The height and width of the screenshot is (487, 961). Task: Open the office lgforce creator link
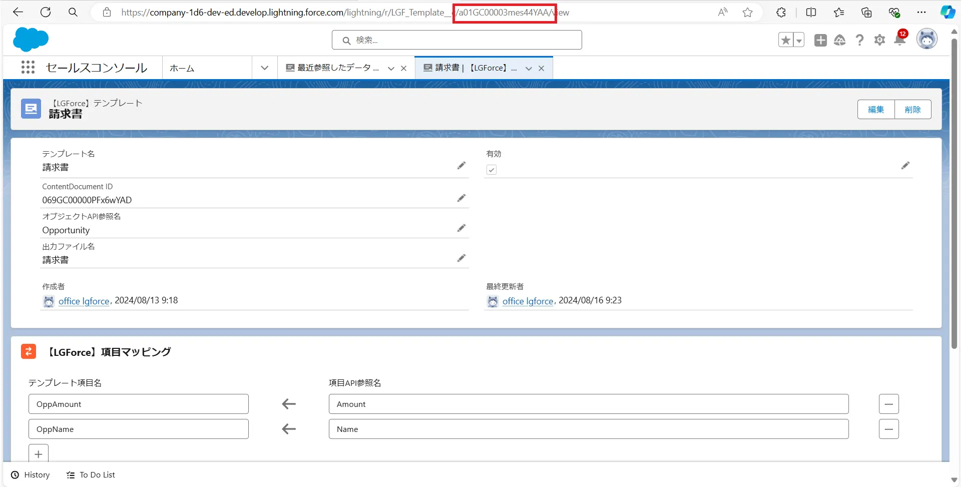84,301
